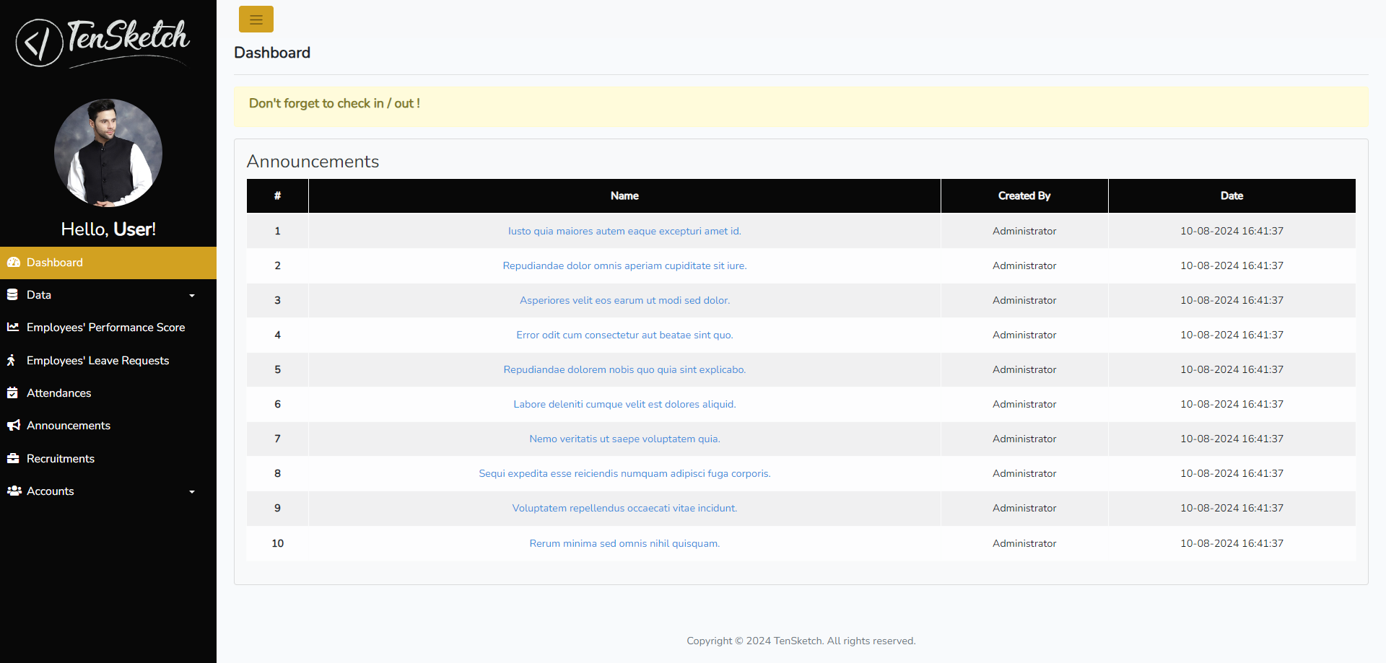Open Employees' Performance Score page

coord(108,328)
